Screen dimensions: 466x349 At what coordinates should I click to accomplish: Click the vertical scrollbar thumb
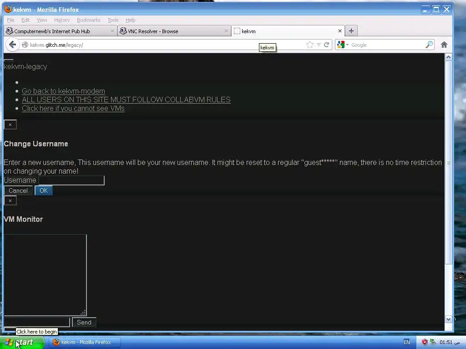pyautogui.click(x=448, y=163)
